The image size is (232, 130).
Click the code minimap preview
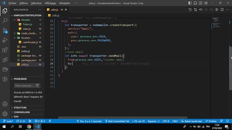coord(216,23)
